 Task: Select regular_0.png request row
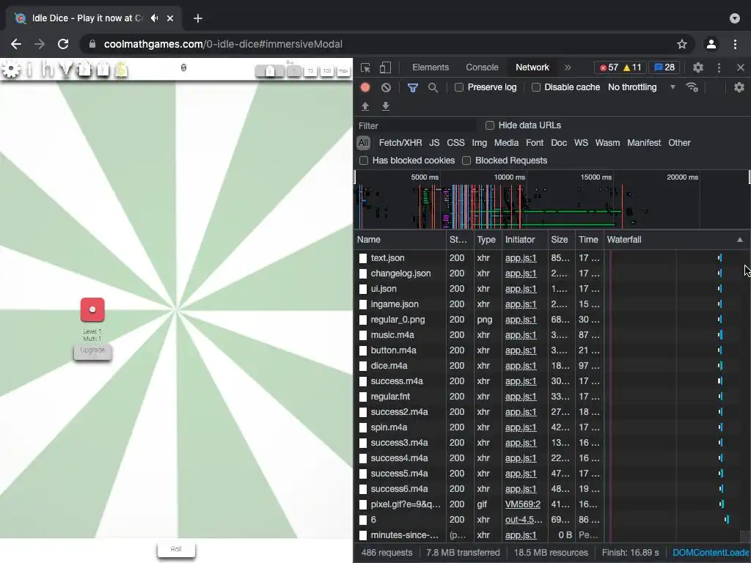point(478,320)
